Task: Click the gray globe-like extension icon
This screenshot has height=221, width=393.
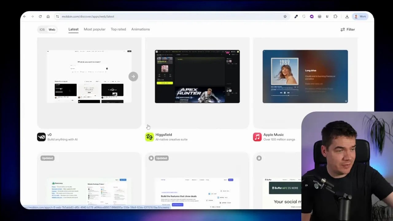Action: click(x=320, y=17)
